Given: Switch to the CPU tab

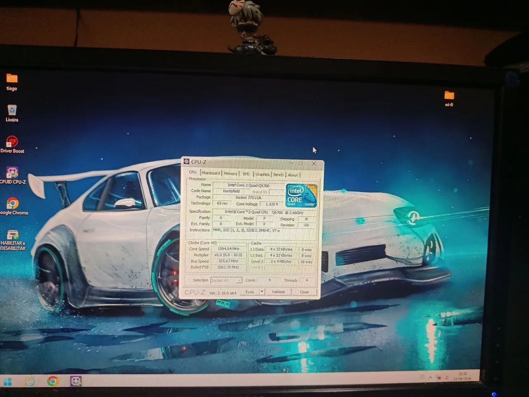Looking at the screenshot, I should point(193,172).
